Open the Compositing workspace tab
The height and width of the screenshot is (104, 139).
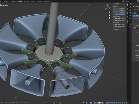(x=14, y=1)
